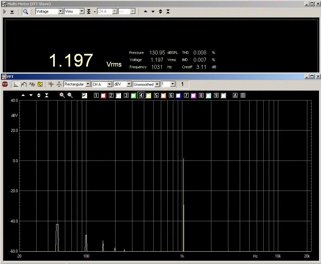Click the yellow checklist settings icon

(x=40, y=84)
